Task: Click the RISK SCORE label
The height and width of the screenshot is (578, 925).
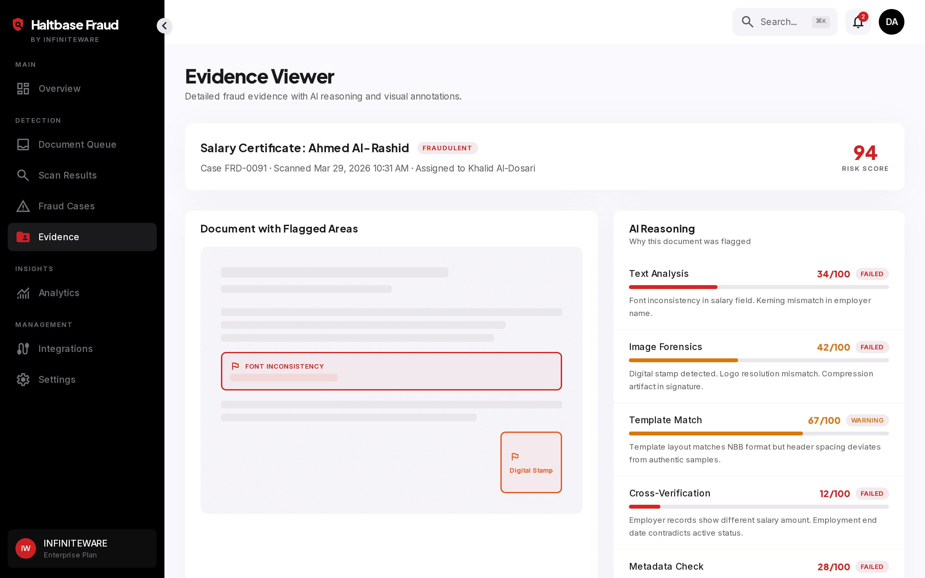Action: coord(865,169)
